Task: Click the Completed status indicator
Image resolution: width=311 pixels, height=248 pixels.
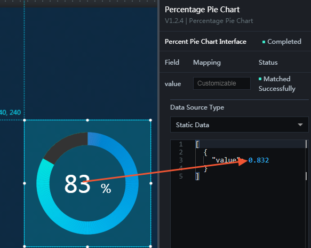Action: pos(282,42)
